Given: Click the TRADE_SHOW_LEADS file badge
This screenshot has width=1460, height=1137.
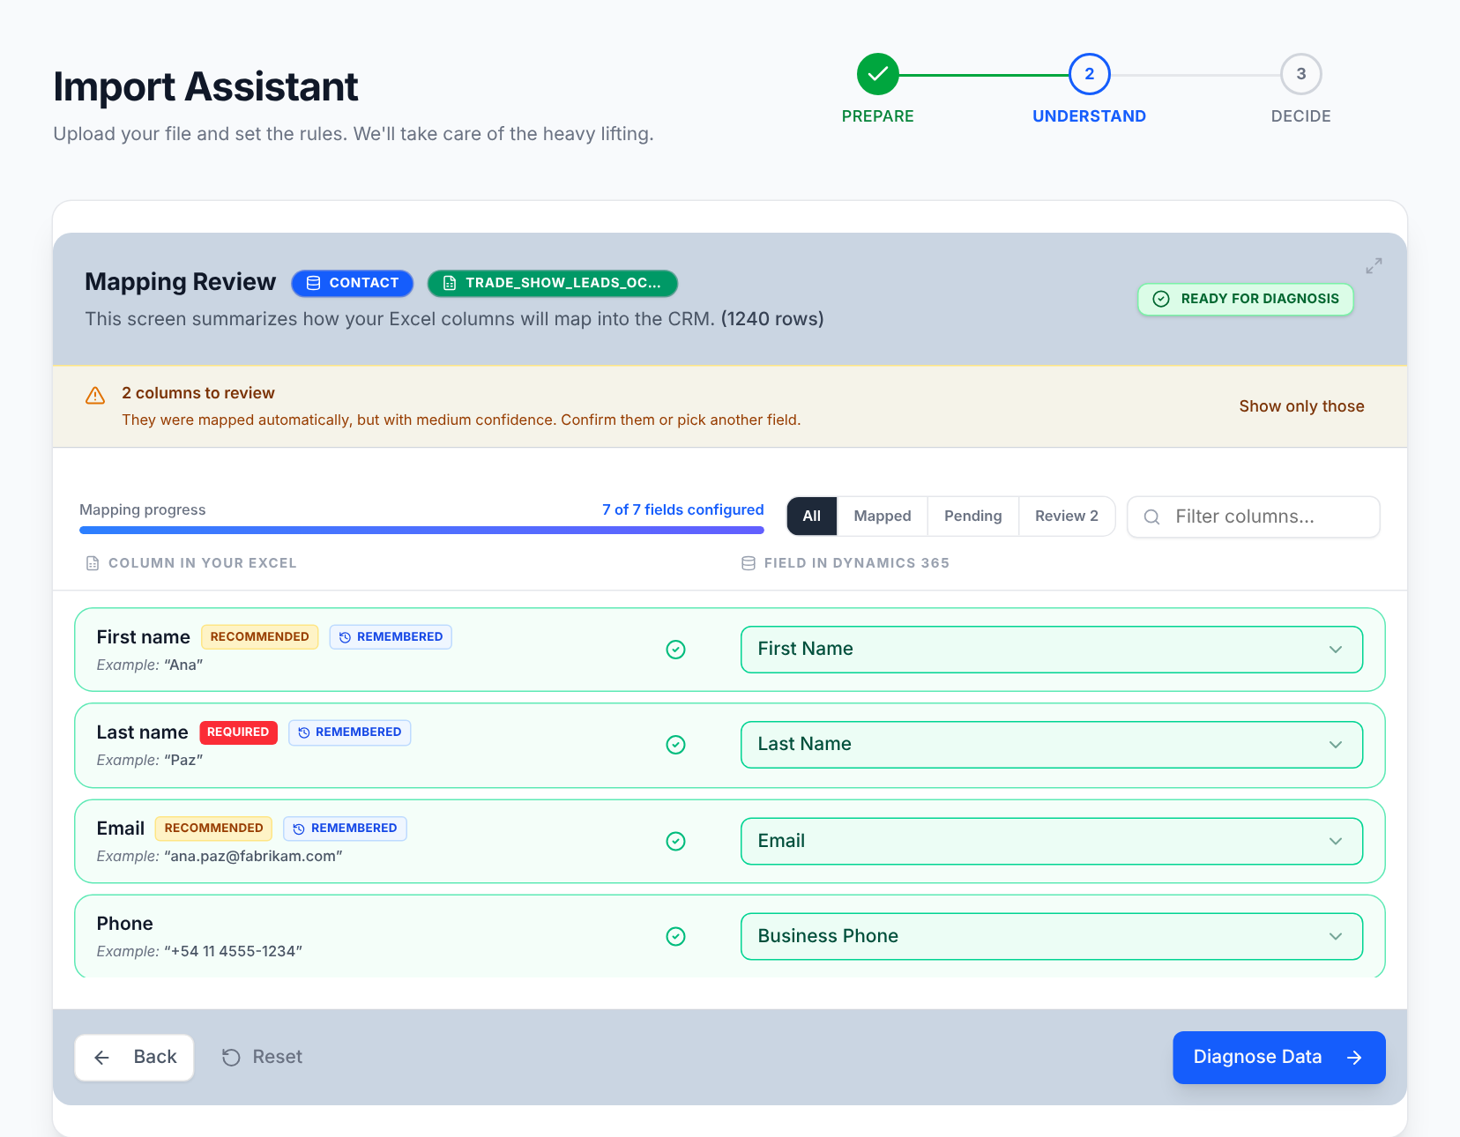Looking at the screenshot, I should [x=553, y=283].
